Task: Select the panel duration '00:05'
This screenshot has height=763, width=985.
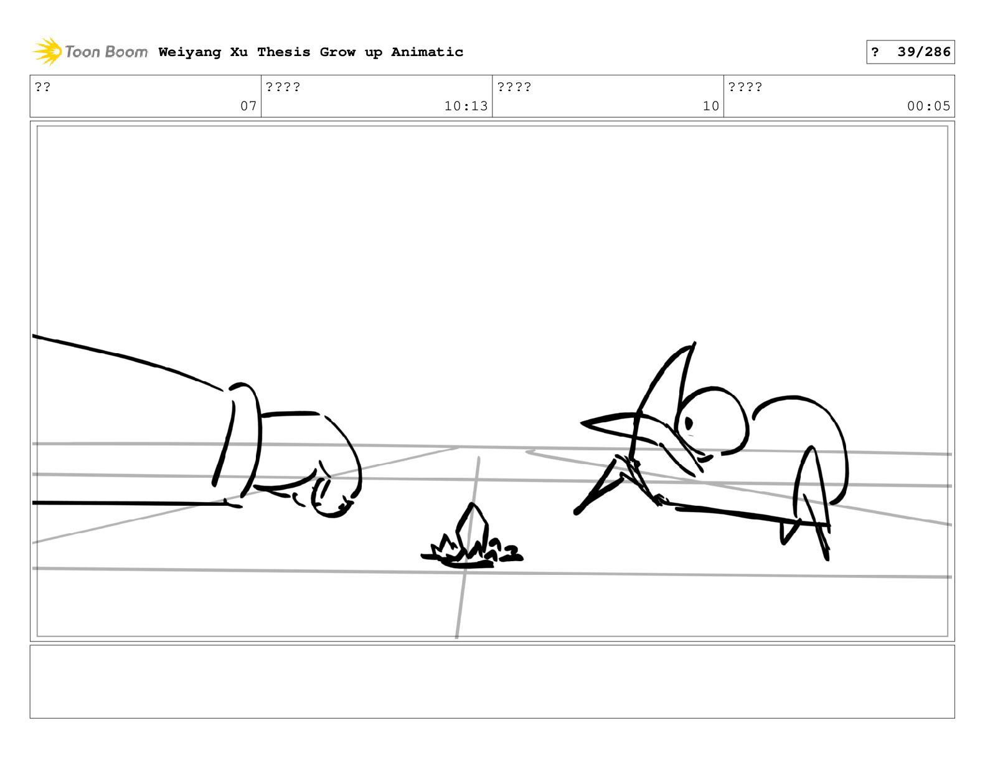Action: pos(928,106)
